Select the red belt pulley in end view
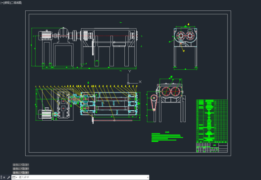This screenshot has width=261, height=180. coord(154,102)
